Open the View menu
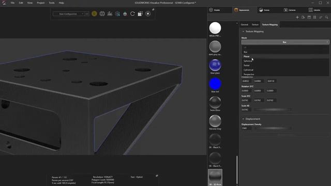The image size is (331, 186). (x=30, y=3)
